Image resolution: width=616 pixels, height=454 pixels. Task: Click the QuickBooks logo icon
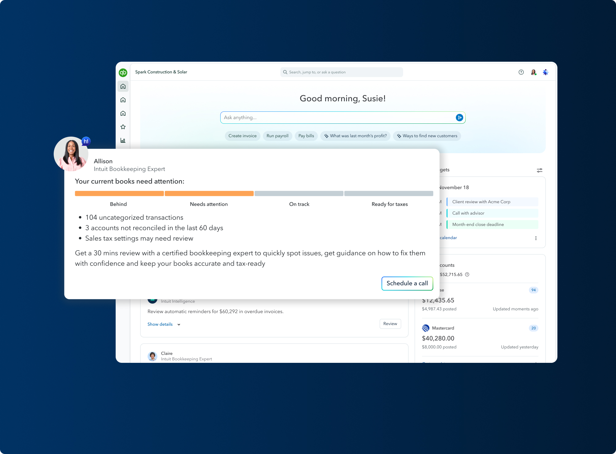[123, 72]
